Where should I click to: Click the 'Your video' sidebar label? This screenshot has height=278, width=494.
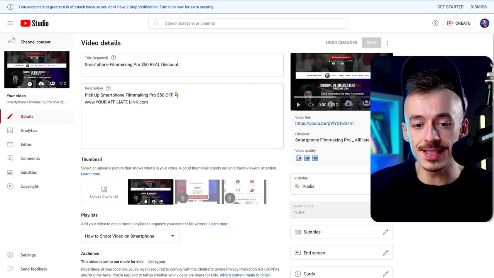16,96
